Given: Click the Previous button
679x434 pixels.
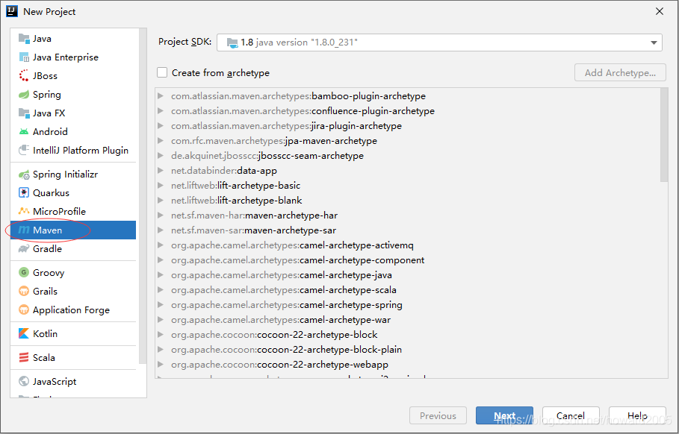Looking at the screenshot, I should point(438,415).
